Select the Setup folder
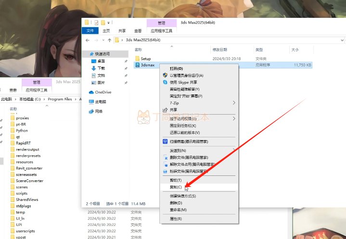Image resolution: width=346 pixels, height=239 pixels. 146,58
